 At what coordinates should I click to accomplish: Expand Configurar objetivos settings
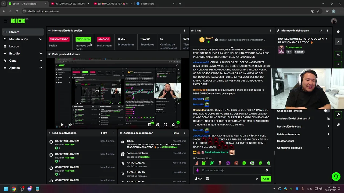pyautogui.click(x=303, y=148)
